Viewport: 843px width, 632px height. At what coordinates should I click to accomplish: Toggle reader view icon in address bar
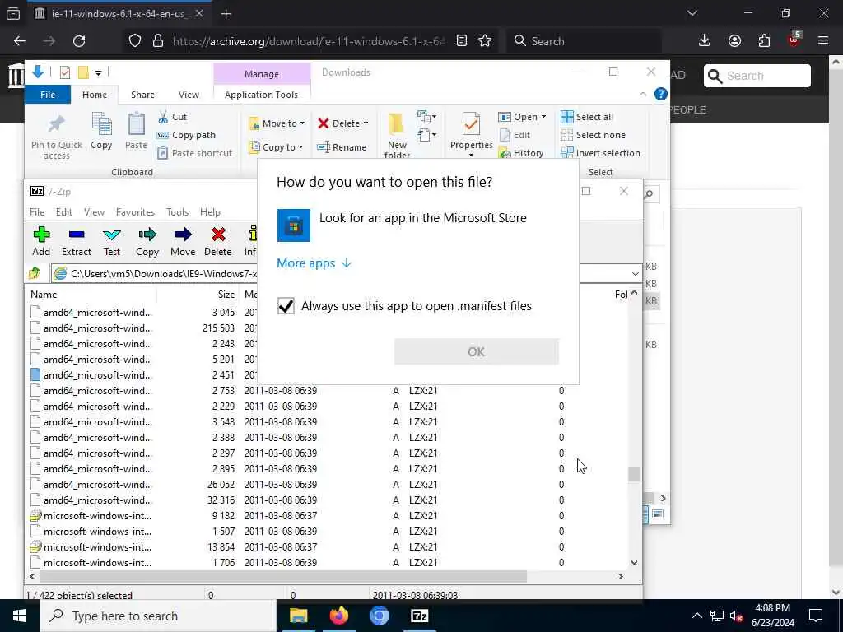click(x=461, y=41)
